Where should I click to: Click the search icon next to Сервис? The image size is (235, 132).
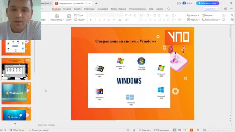[169, 9]
